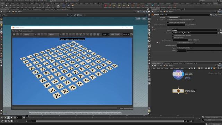The height and width of the screenshot is (125, 222).
Task: Select the Platonic Solids shelf tool
Action: 58,6
